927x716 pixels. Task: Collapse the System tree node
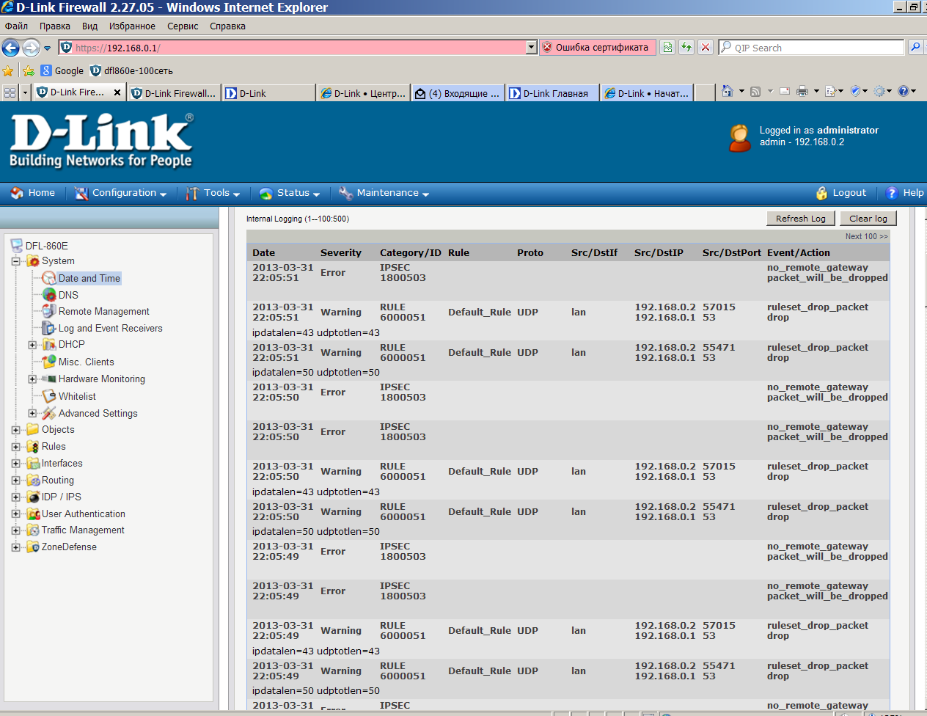coord(15,261)
